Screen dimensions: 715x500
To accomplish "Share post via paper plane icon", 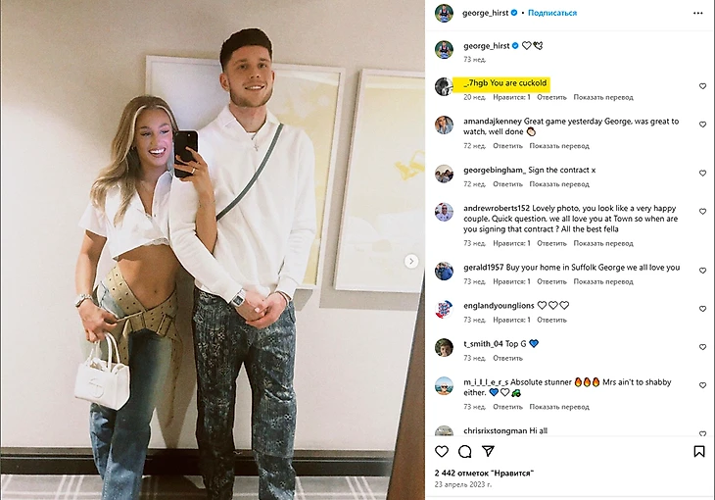I will pyautogui.click(x=488, y=451).
